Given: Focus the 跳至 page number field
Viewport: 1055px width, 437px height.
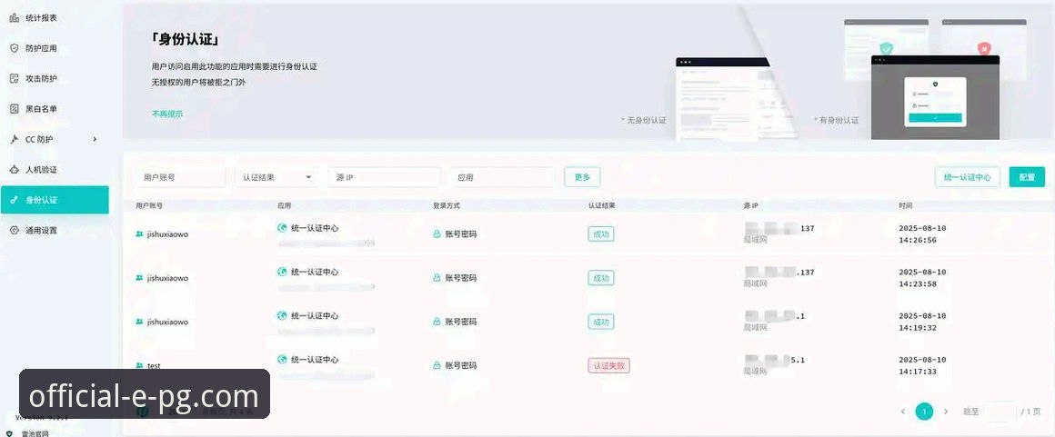Looking at the screenshot, I should (x=1000, y=411).
